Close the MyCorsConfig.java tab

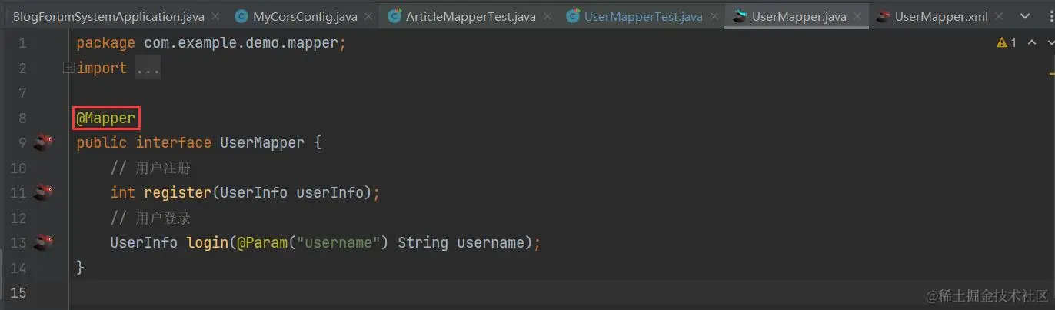368,16
